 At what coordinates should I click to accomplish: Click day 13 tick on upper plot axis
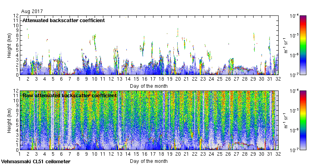tap(120, 79)
